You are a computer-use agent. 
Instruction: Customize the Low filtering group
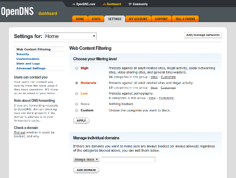click(166, 98)
